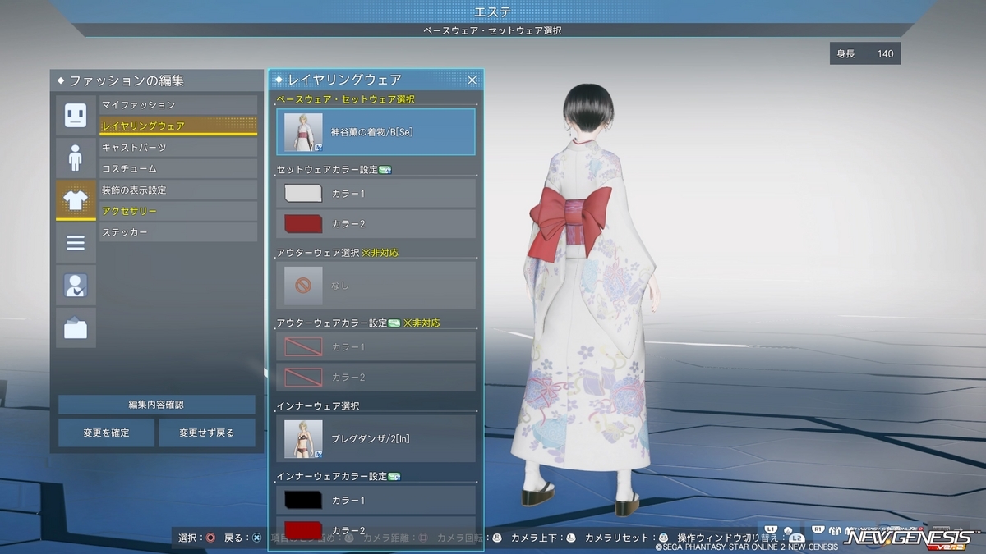This screenshot has width=986, height=554.
Task: Confirm changes with 変更を確定
Action: [106, 433]
